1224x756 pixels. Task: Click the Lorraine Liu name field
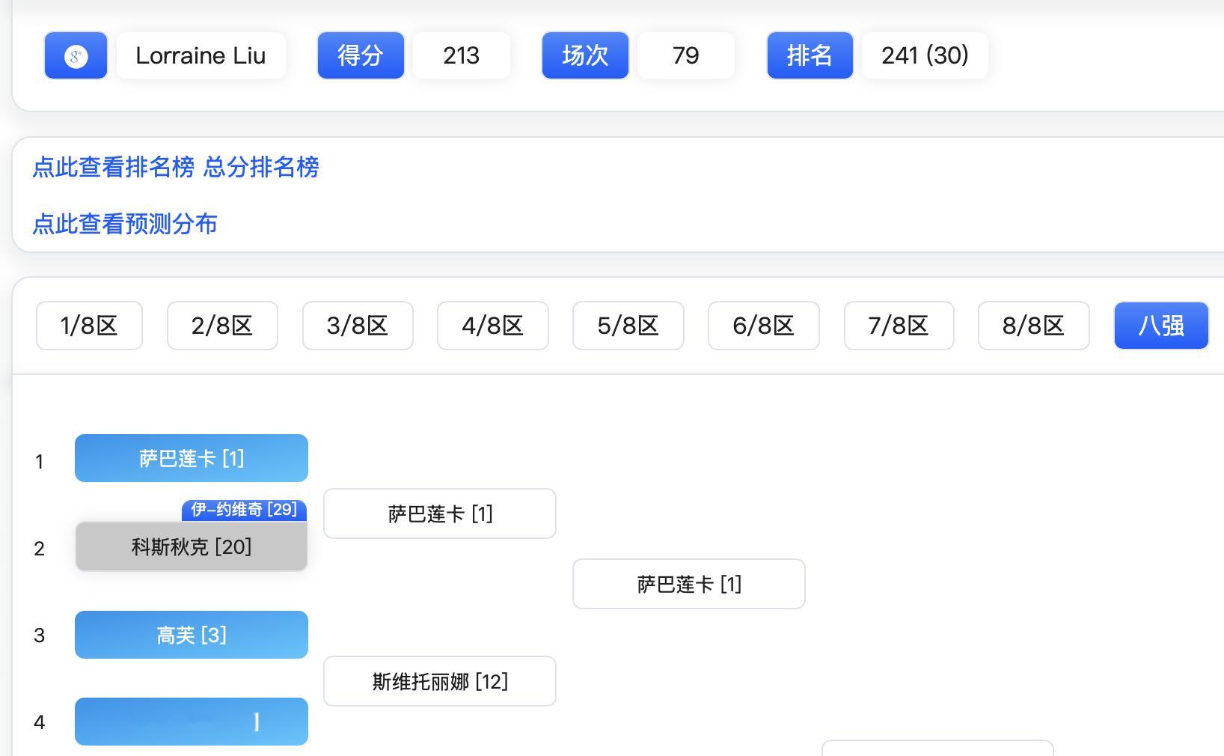point(201,55)
